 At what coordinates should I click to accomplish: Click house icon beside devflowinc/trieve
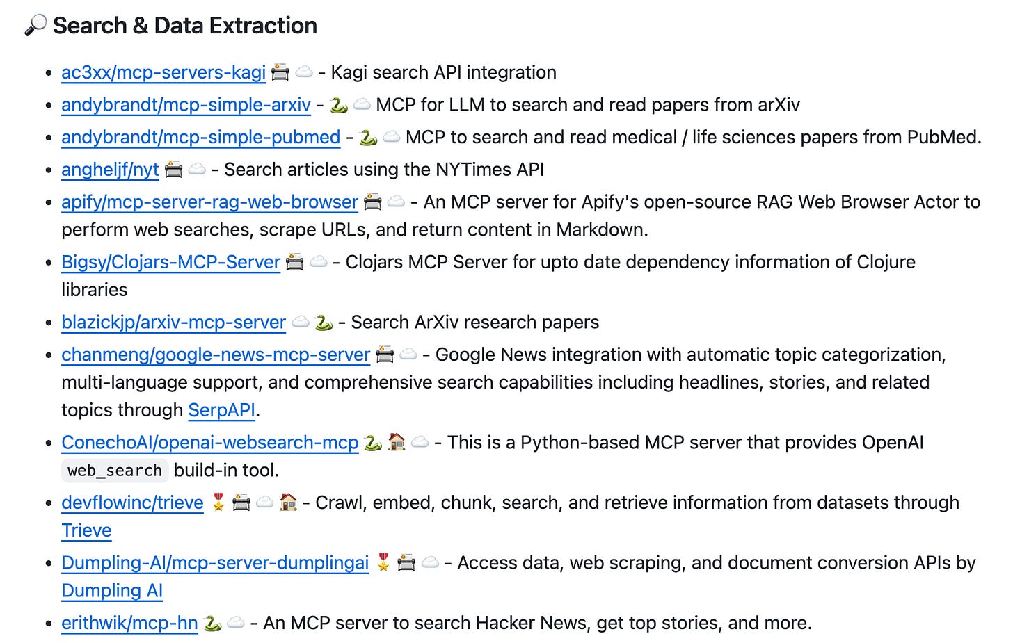click(288, 501)
